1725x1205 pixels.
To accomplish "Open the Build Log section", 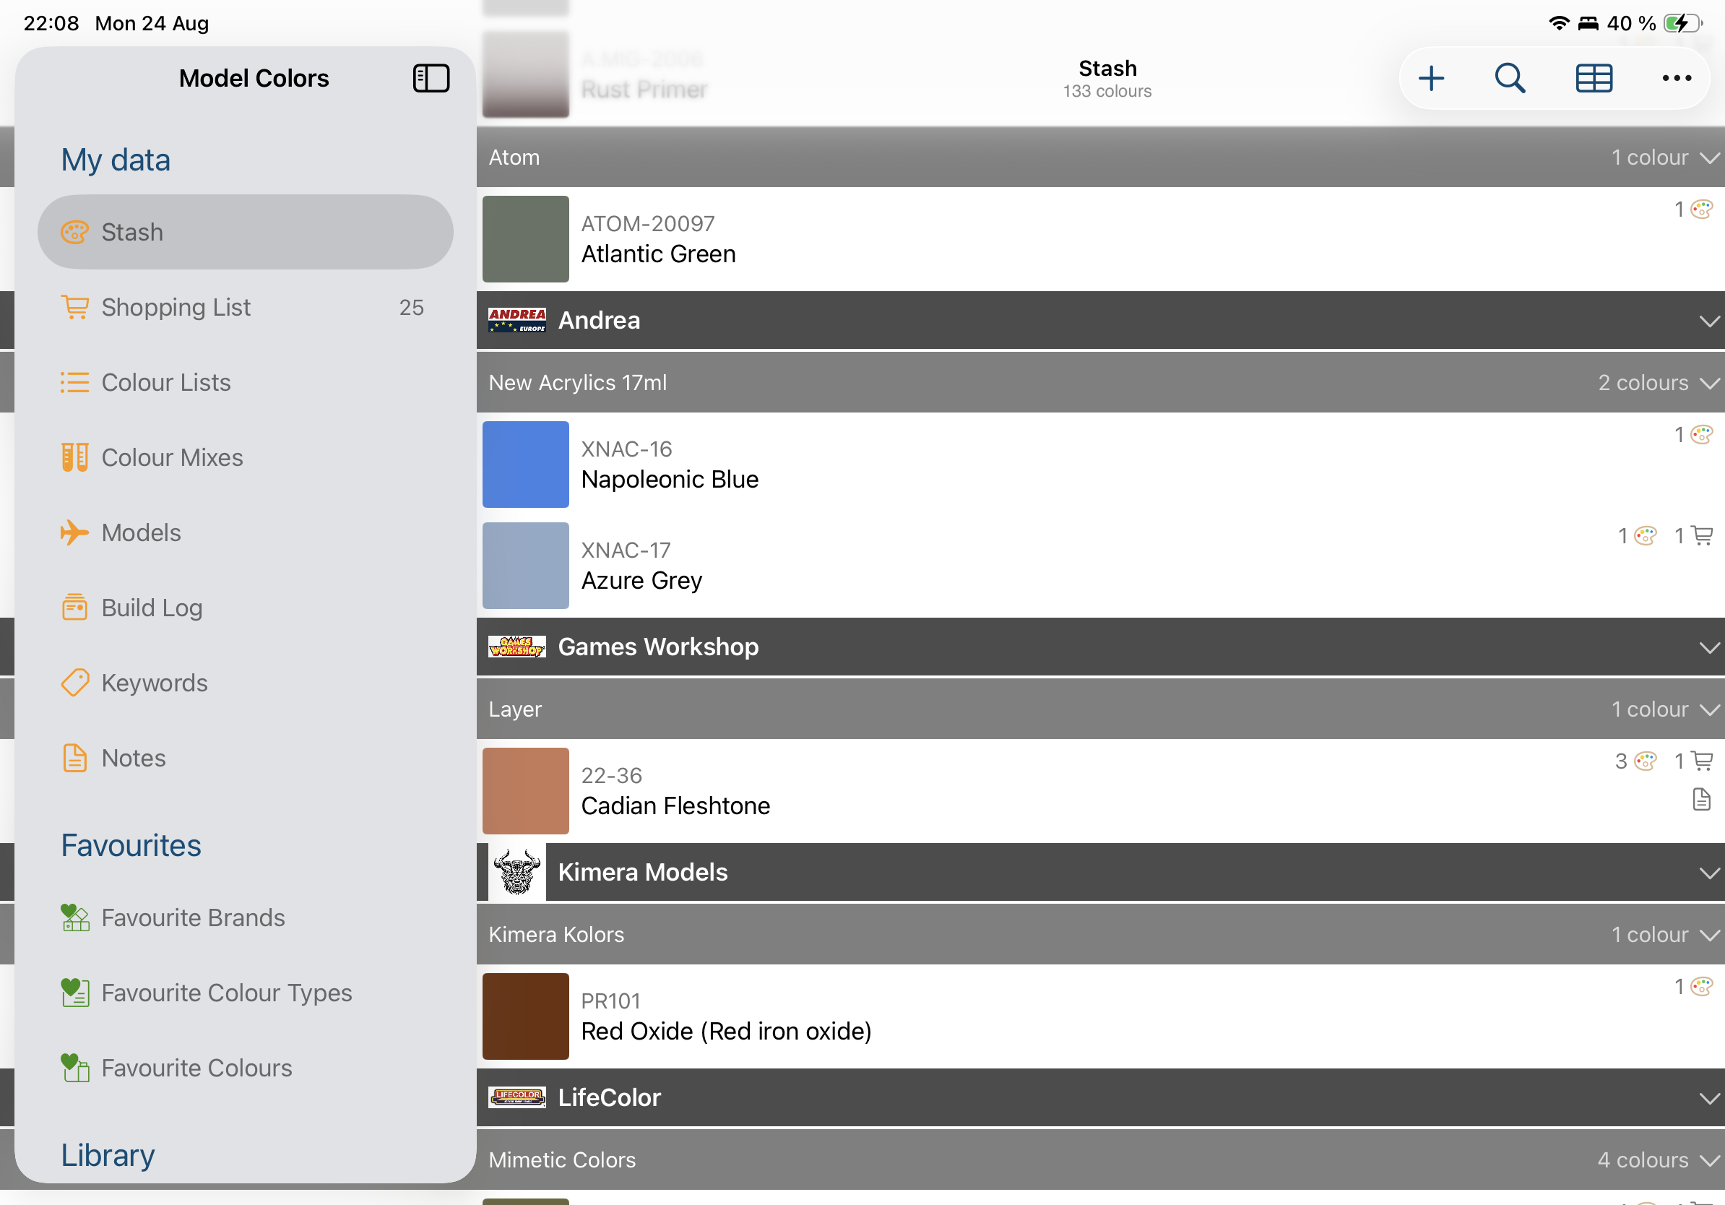I will (x=245, y=608).
